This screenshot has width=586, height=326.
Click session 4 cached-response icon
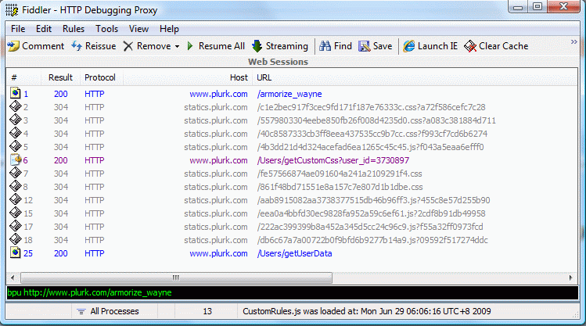tap(16, 133)
